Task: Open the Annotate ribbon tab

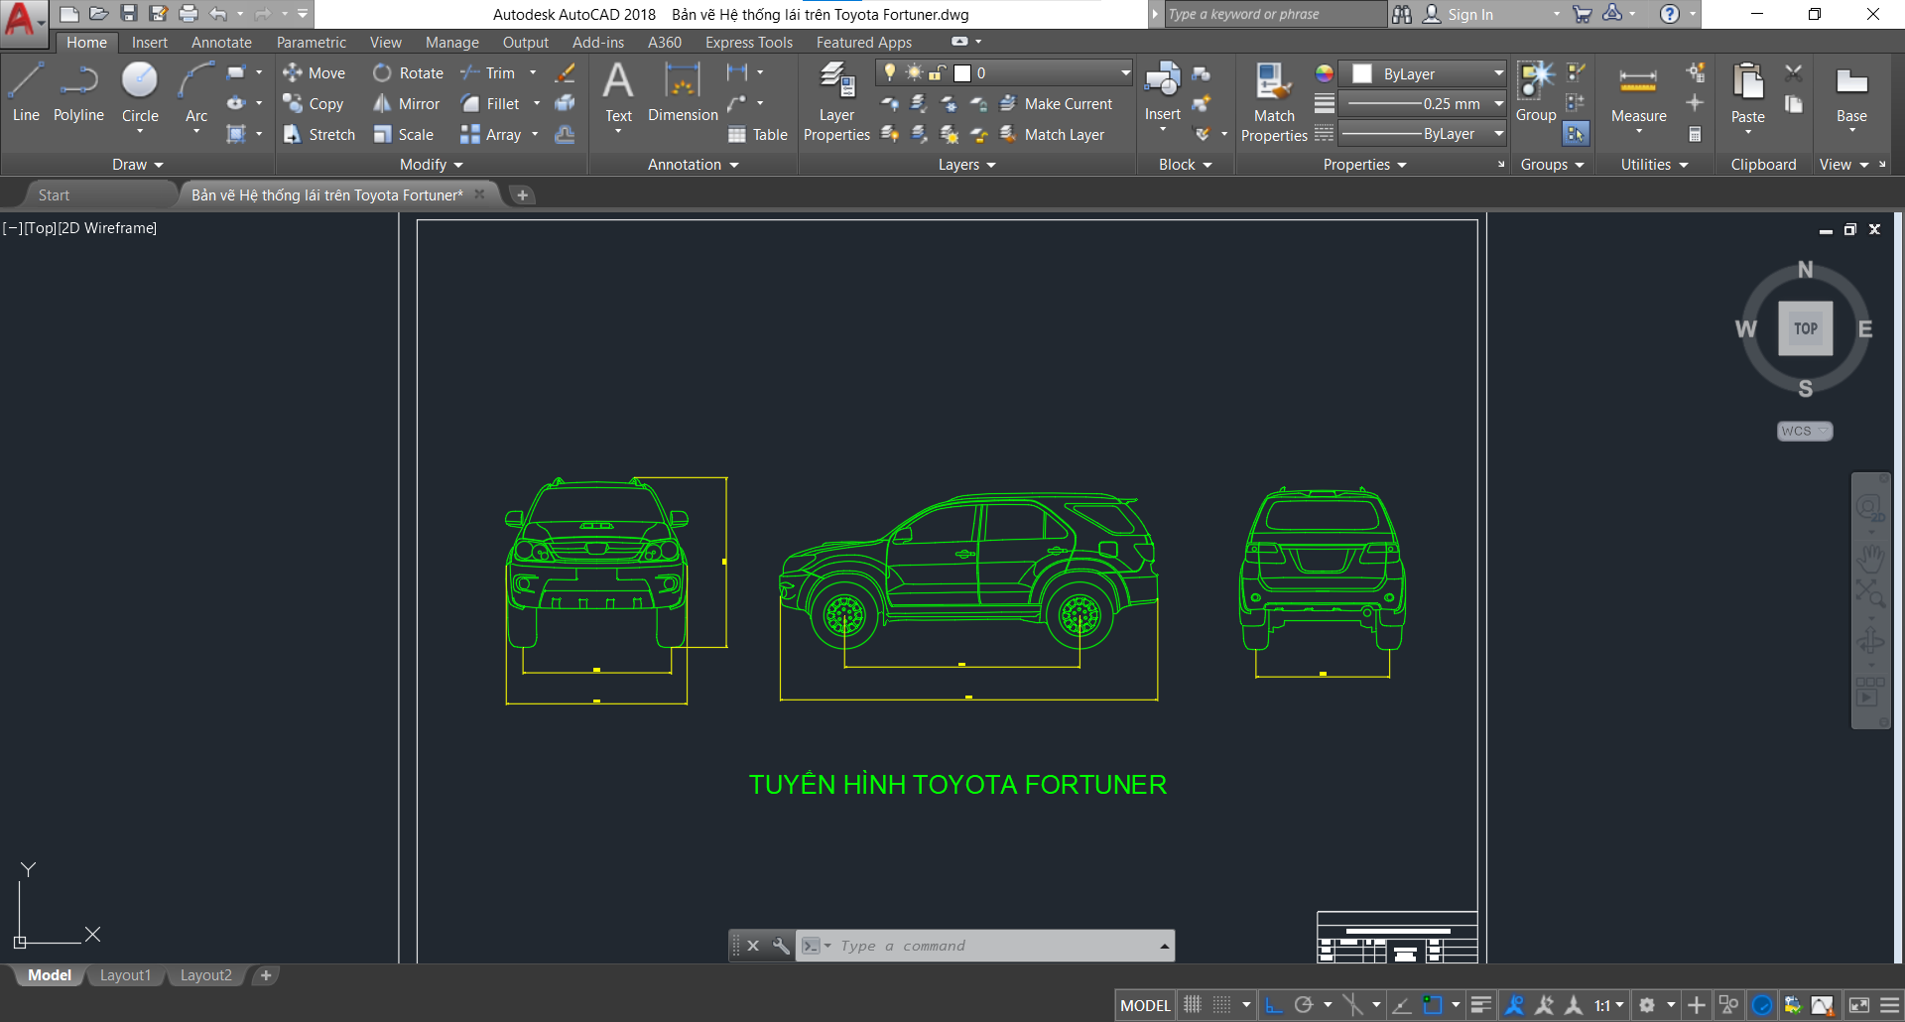Action: [221, 43]
